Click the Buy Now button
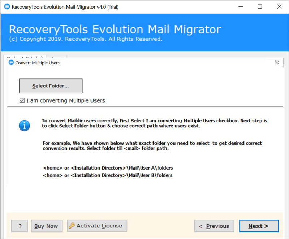This screenshot has width=289, height=239. click(x=47, y=226)
